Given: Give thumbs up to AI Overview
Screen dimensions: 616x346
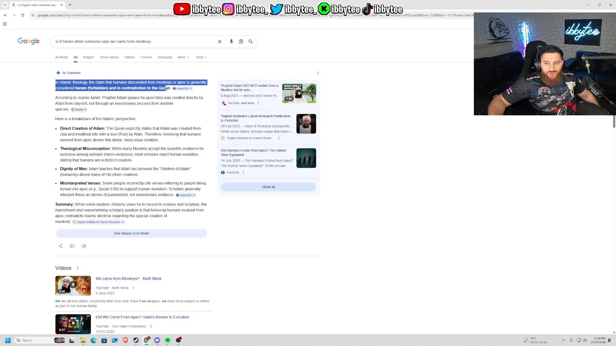Looking at the screenshot, I should (x=72, y=246).
